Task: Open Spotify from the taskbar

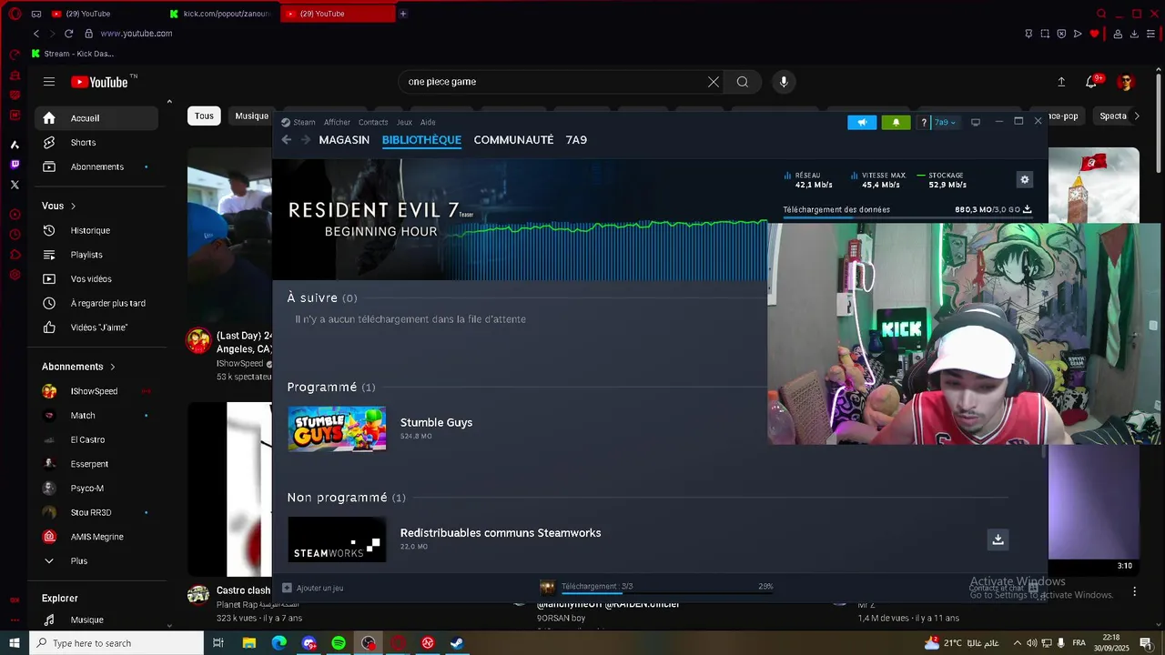Action: click(339, 643)
